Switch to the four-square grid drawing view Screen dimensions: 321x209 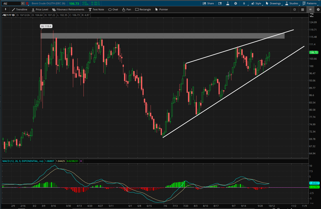pos(303,9)
